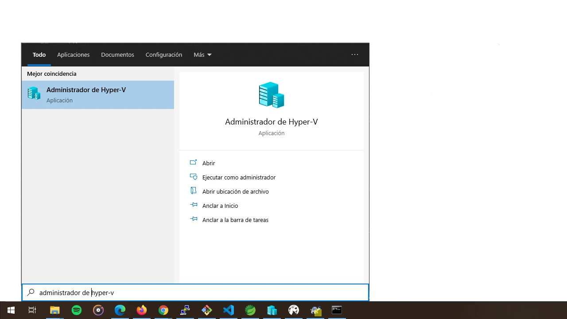Screen dimensions: 567x319
Task: Switch to the Documentos tab
Action: coord(117,54)
